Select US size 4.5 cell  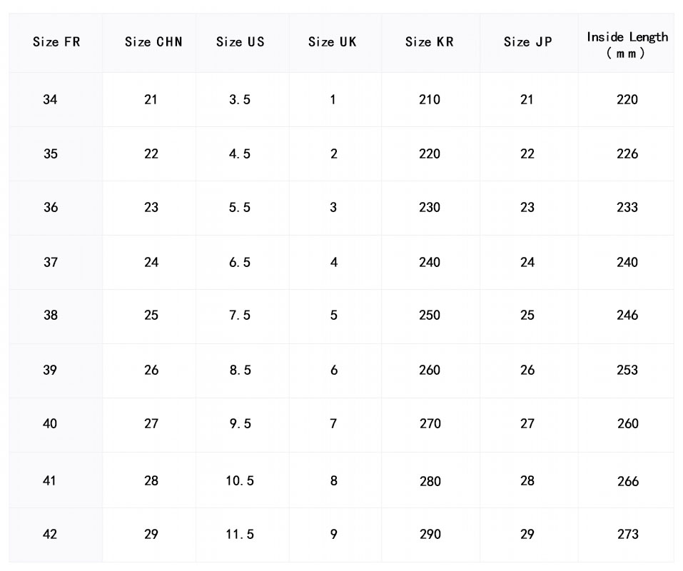[x=240, y=154]
